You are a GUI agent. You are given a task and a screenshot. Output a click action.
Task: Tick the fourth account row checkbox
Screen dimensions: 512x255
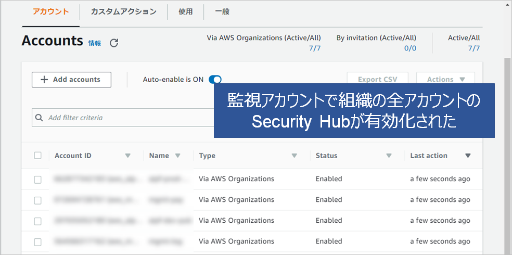coord(37,242)
